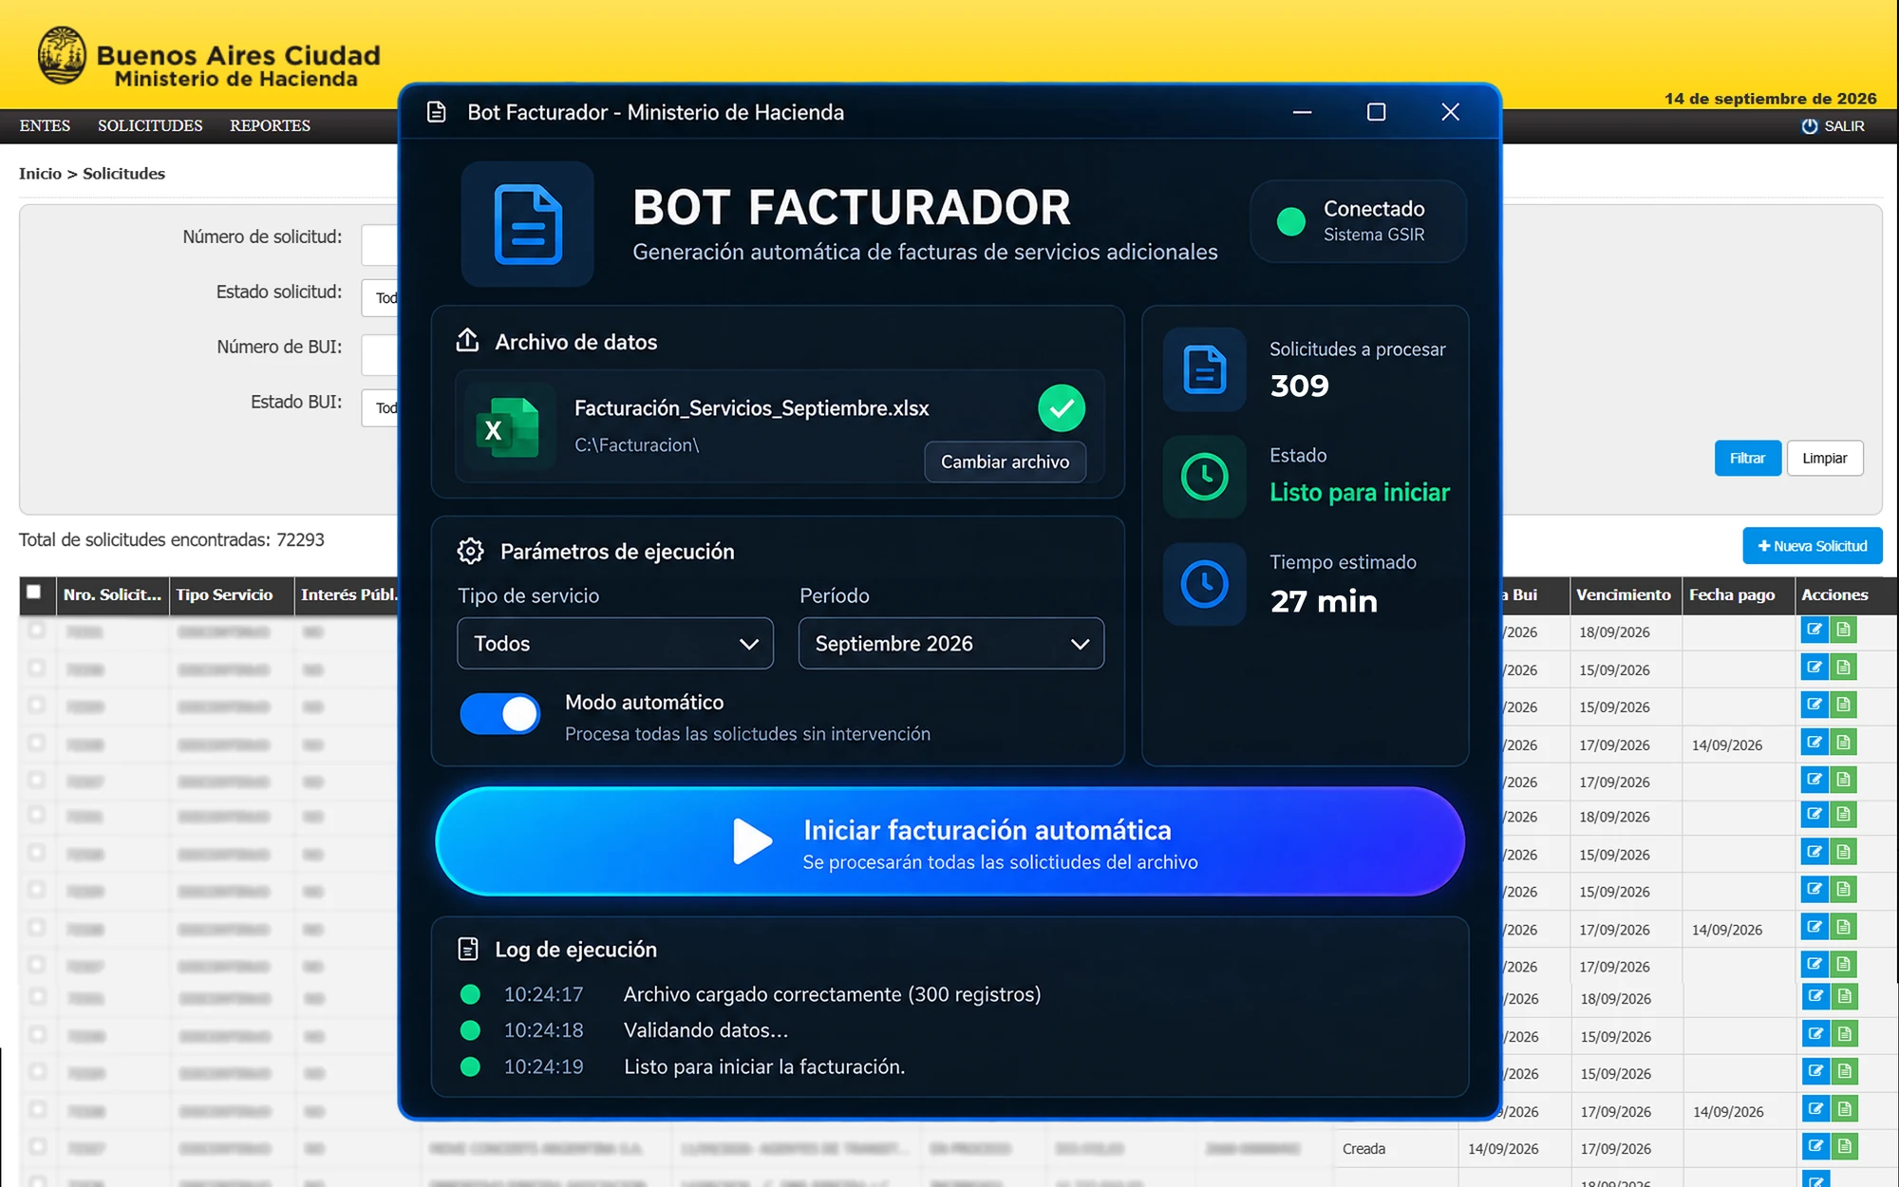Image resolution: width=1899 pixels, height=1187 pixels.
Task: Open the Período dropdown showing Septiembre 2026
Action: coord(951,644)
